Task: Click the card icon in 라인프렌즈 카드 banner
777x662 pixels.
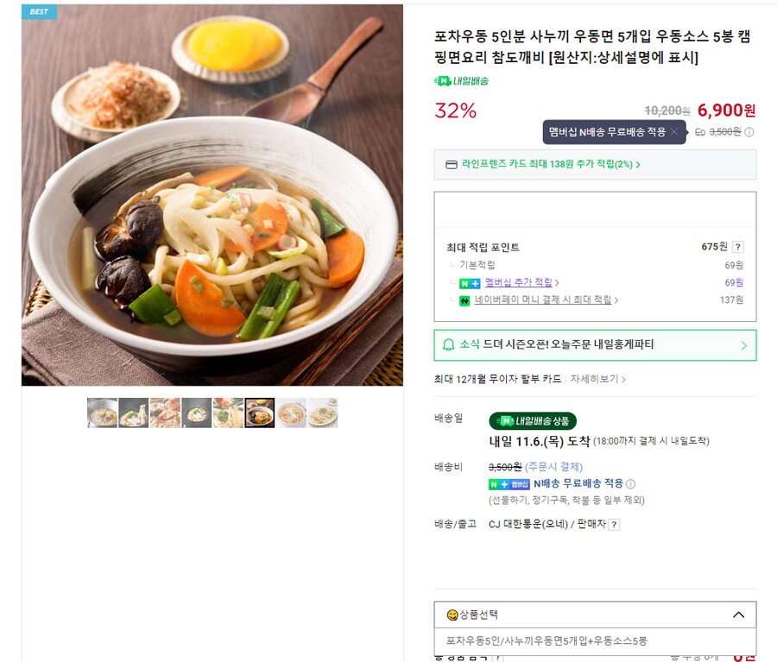Action: (x=452, y=163)
